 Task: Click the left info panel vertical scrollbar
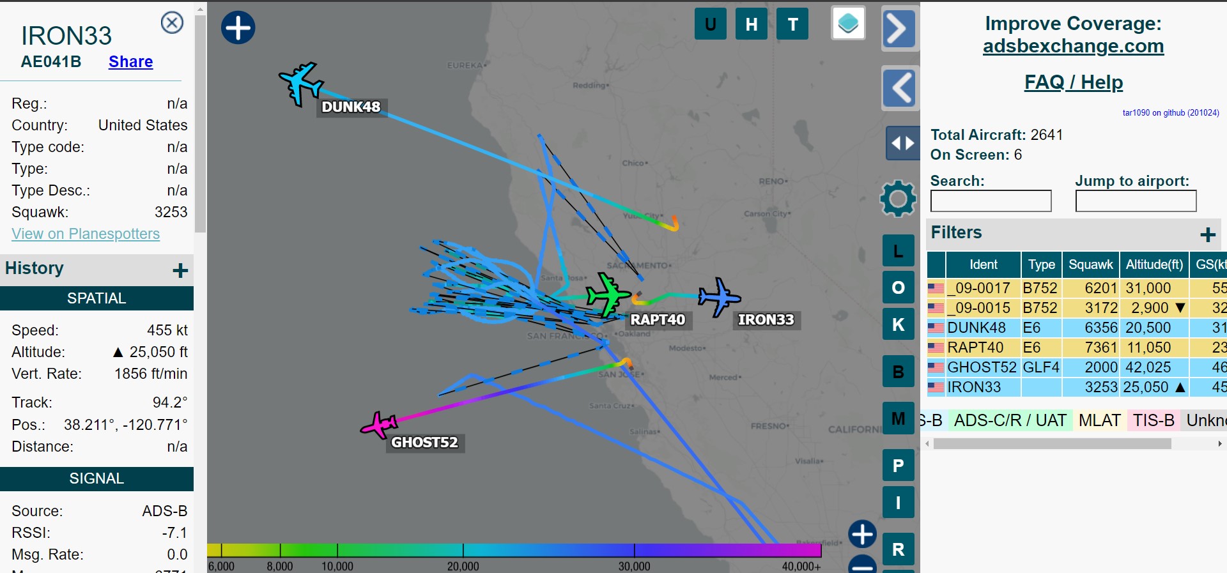200,125
